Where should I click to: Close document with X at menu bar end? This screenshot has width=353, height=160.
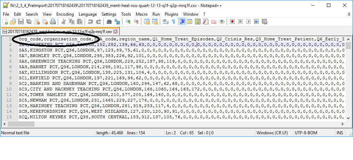pyautogui.click(x=349, y=14)
